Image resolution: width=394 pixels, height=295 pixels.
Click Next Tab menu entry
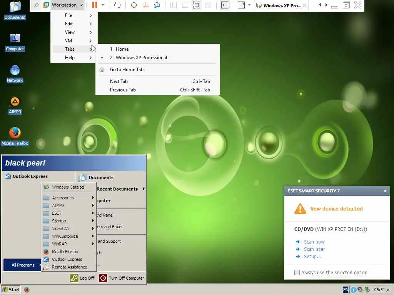(x=157, y=81)
